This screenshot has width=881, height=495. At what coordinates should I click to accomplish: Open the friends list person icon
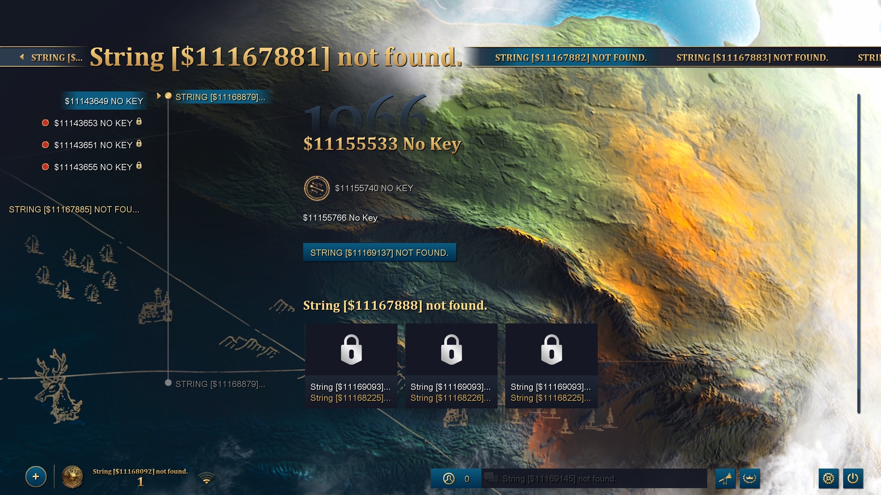point(449,478)
